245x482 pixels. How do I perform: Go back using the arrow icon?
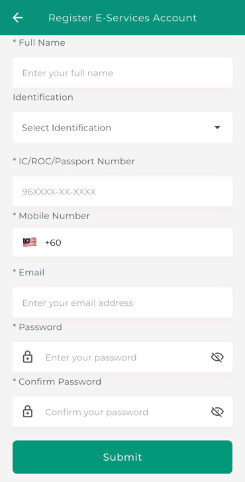tap(17, 18)
